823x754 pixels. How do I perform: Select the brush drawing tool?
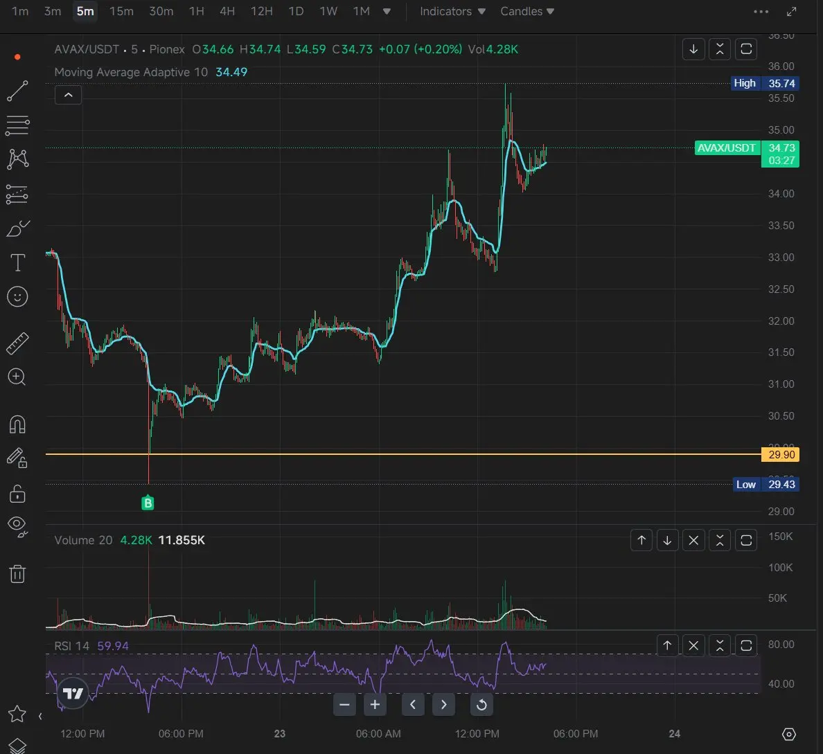pyautogui.click(x=17, y=228)
